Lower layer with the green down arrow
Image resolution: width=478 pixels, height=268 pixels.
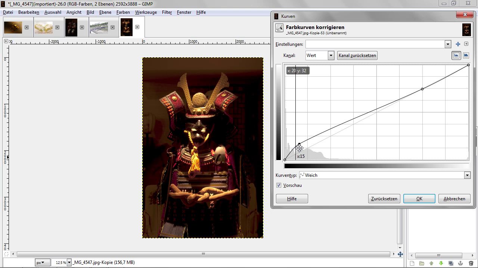point(441,264)
